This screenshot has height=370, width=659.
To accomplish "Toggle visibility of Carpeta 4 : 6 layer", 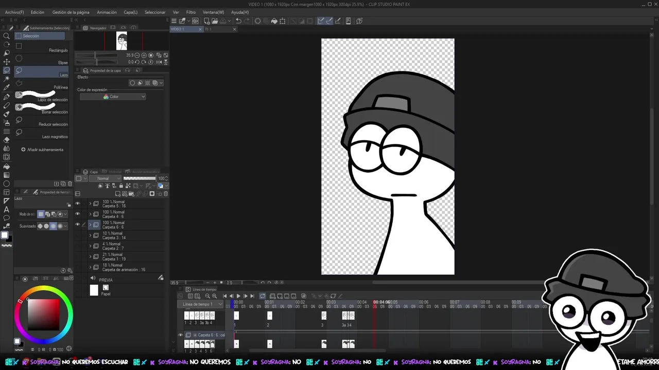I will click(78, 214).
